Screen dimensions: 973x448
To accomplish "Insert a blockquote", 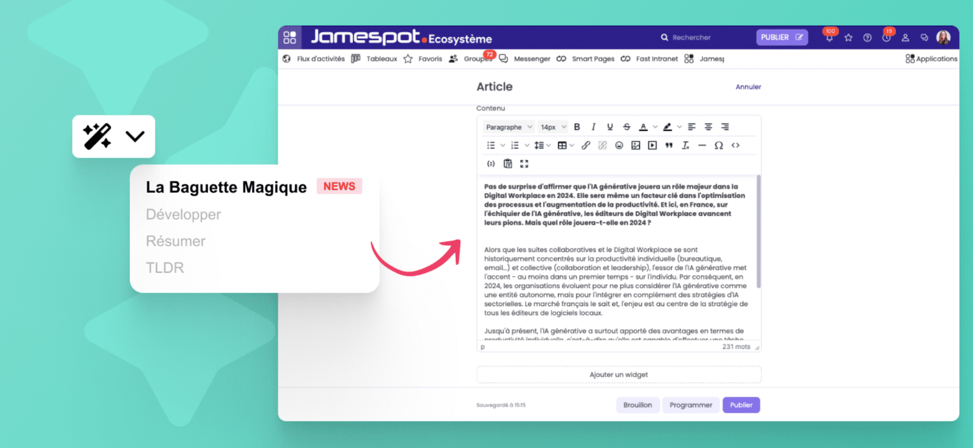I will pyautogui.click(x=669, y=146).
